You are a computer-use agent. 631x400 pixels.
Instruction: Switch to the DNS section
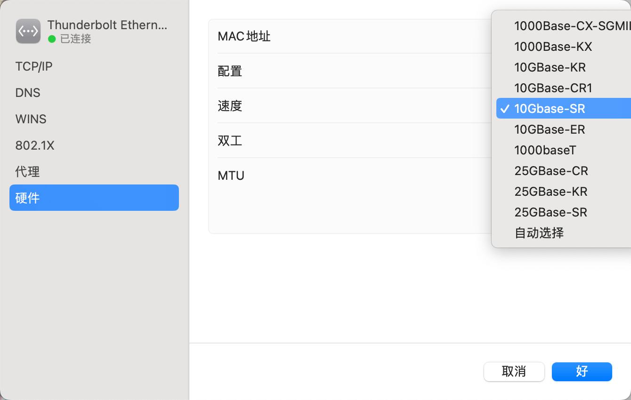point(28,93)
